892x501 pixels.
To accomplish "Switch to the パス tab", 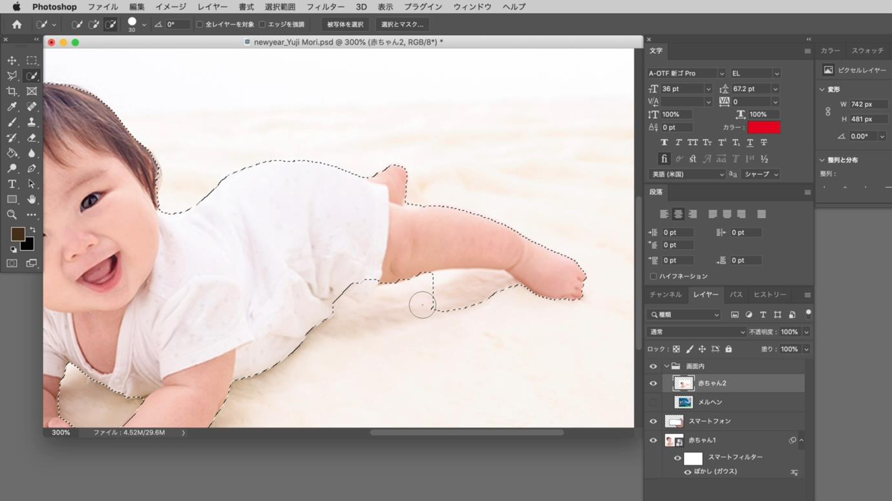I will [736, 295].
